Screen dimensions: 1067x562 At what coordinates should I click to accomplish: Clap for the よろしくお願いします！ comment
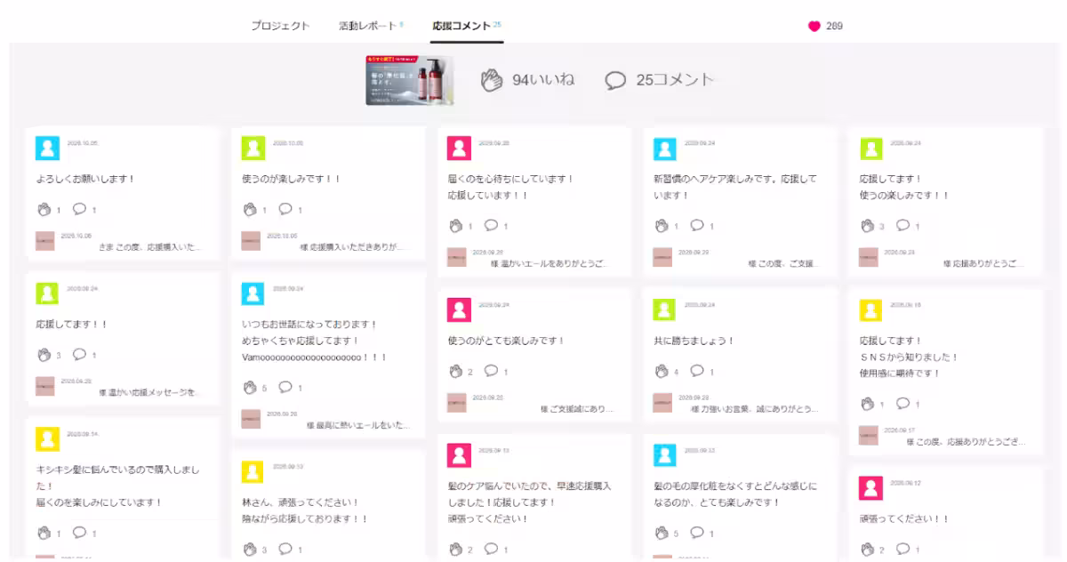click(44, 210)
